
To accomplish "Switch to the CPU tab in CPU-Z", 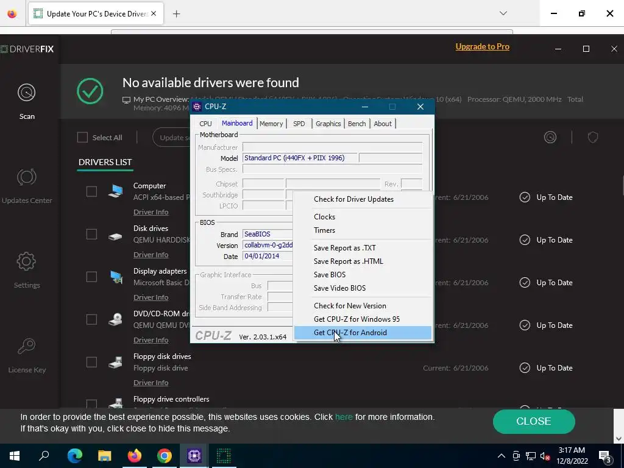I will [x=205, y=124].
